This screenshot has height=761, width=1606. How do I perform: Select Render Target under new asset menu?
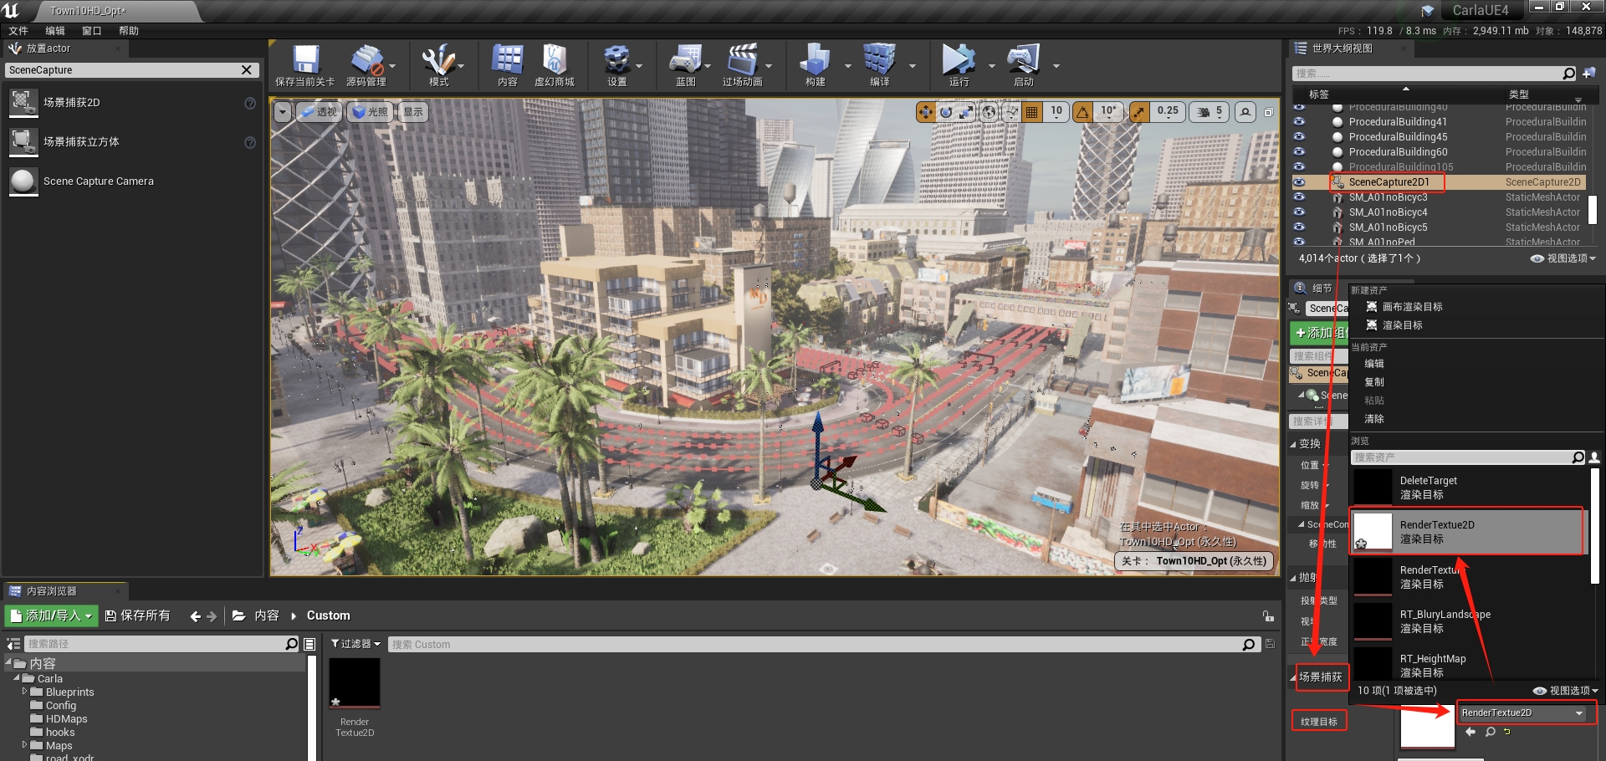(1402, 325)
